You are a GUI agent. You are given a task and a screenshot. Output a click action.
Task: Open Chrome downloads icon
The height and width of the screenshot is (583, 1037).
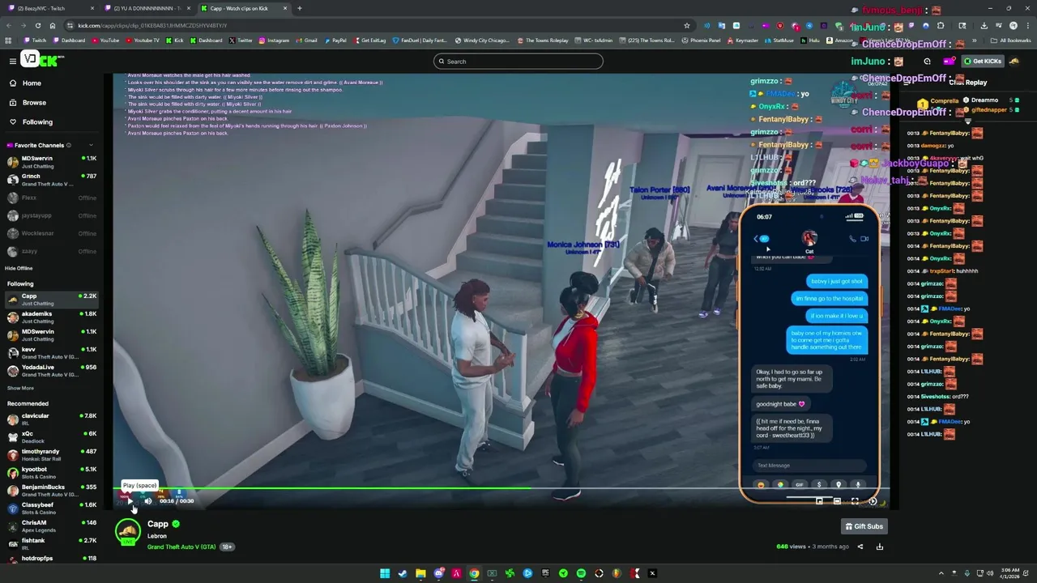[984, 25]
